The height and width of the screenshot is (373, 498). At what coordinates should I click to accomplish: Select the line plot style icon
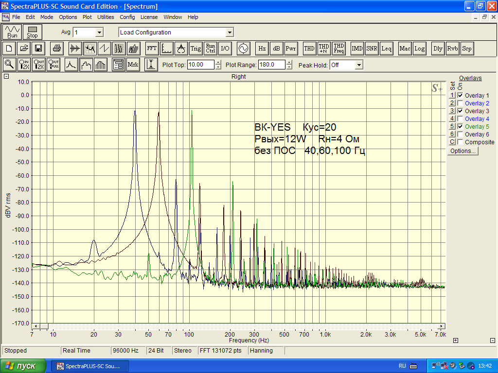pyautogui.click(x=71, y=65)
